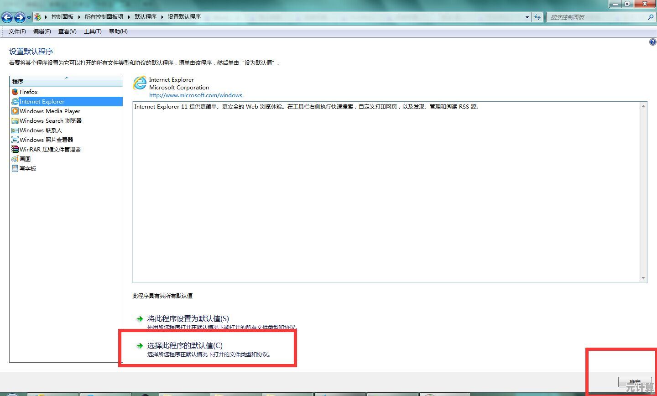Click 所有控制面板项 in the breadcrumb
Screen dimensions: 657x396
pos(104,17)
